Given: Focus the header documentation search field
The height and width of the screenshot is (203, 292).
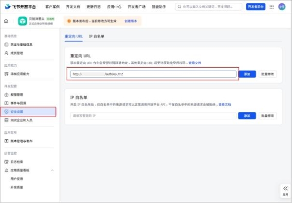Looking at the screenshot, I should [209, 7].
